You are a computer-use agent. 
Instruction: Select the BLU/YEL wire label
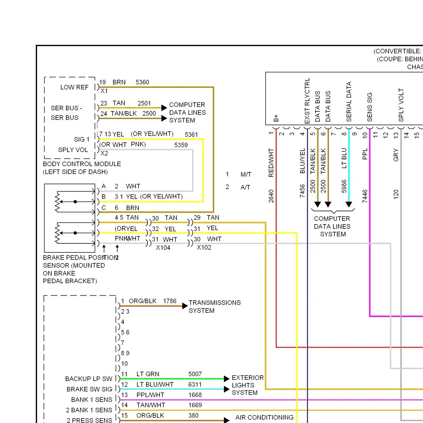point(302,161)
